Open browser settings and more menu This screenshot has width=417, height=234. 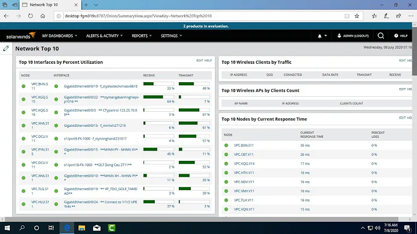(x=411, y=16)
